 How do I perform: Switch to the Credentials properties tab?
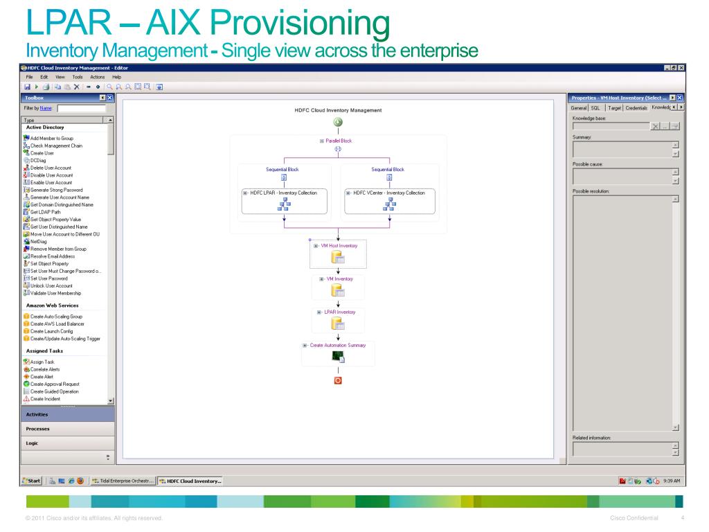(x=636, y=108)
